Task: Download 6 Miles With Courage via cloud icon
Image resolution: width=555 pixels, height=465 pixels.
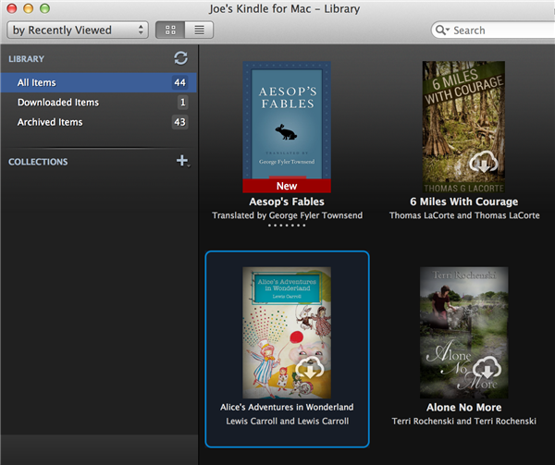Action: point(484,163)
